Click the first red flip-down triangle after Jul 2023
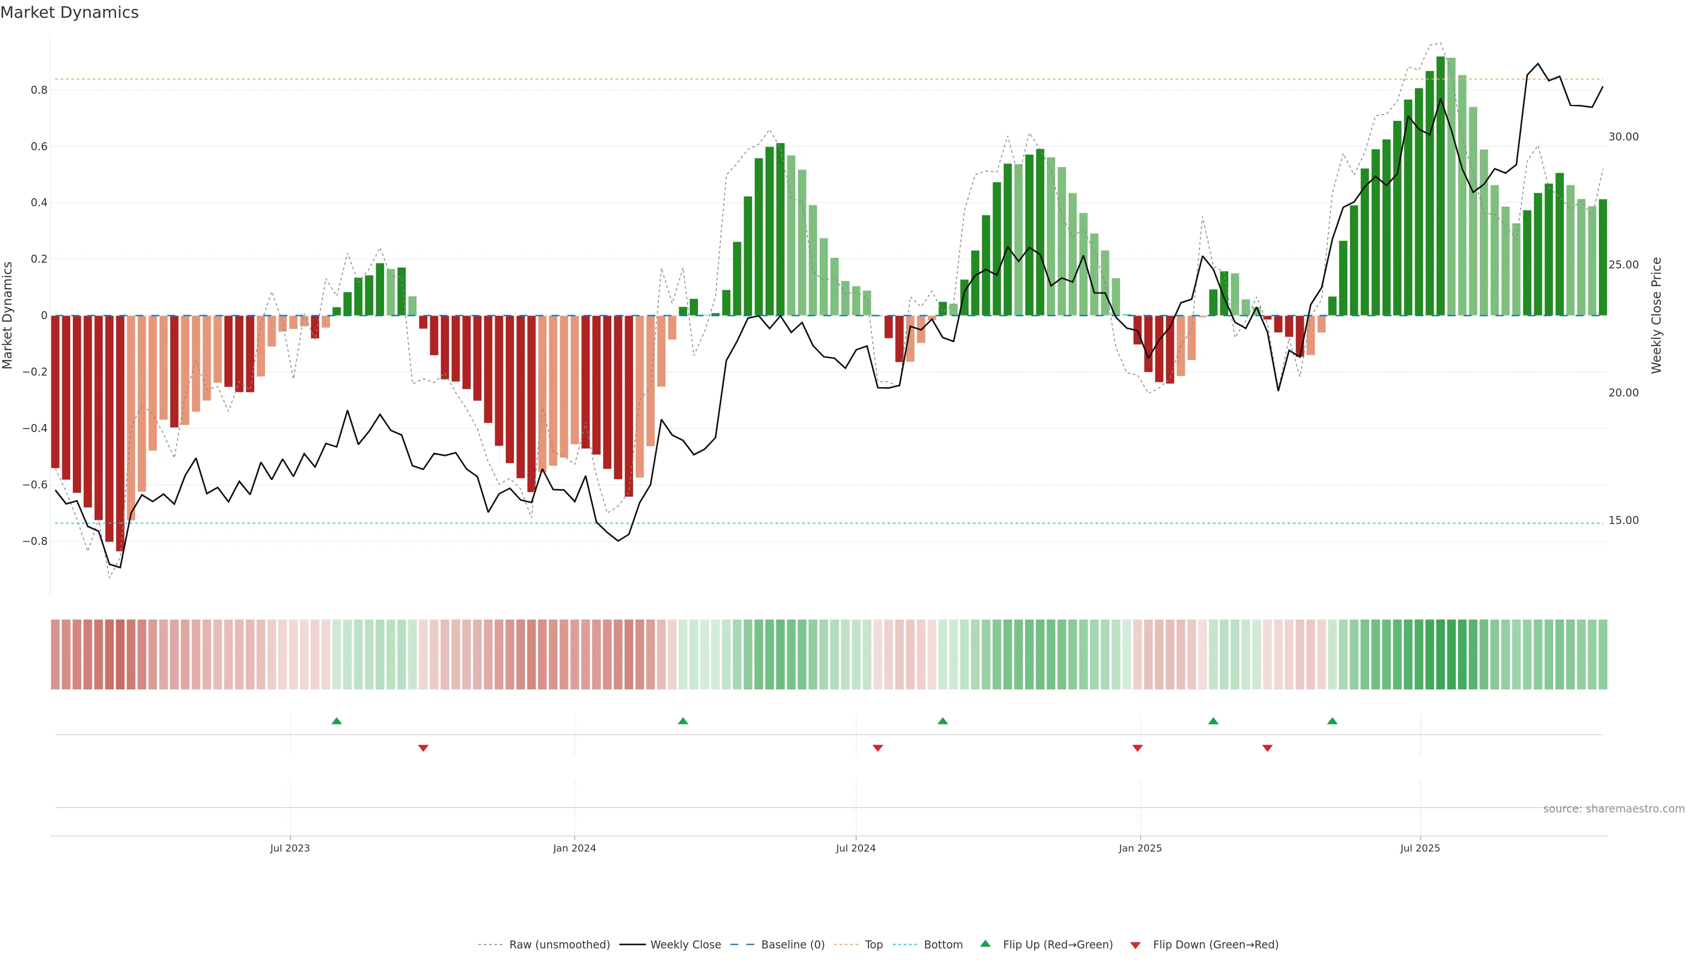The image size is (1707, 960). [x=424, y=748]
